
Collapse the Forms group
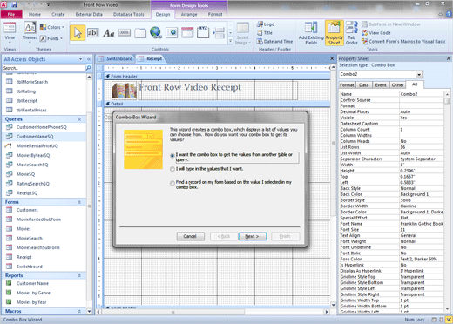79,202
